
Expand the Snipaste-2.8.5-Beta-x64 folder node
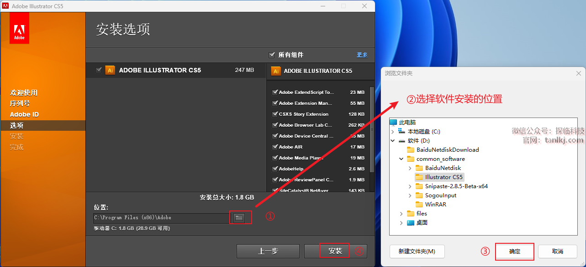pos(410,186)
